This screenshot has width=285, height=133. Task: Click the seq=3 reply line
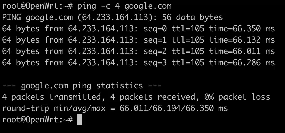pos(138,63)
